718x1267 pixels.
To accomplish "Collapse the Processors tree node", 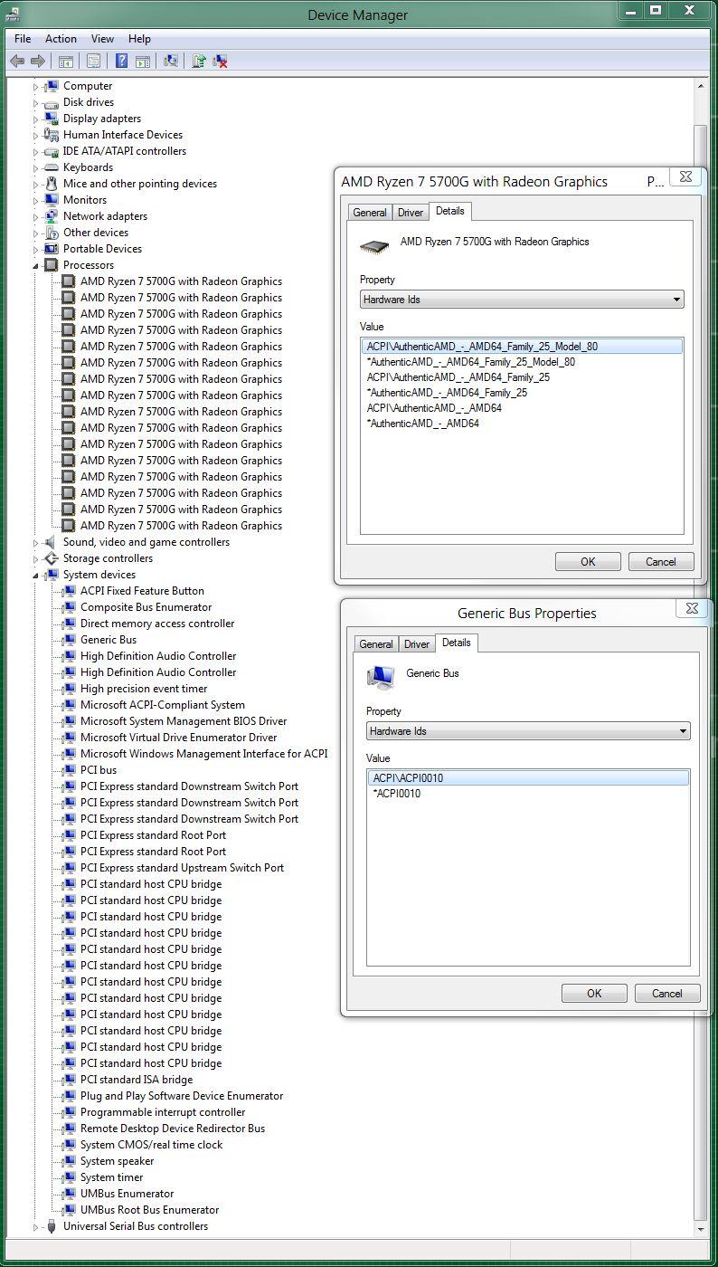I will tap(36, 266).
